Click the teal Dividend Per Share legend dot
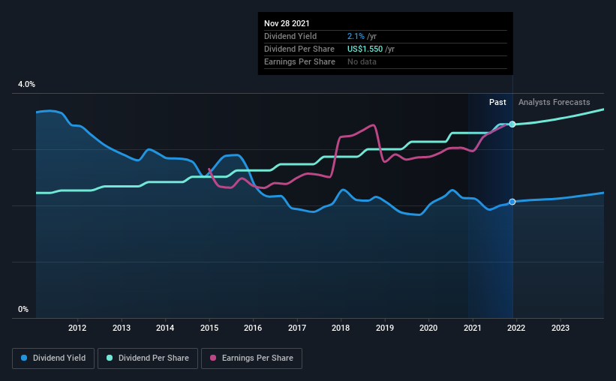This screenshot has height=381, width=616. click(x=110, y=358)
